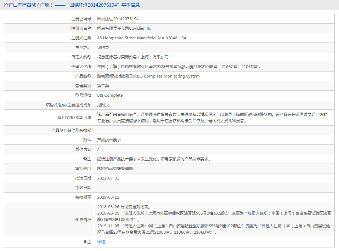Image resolution: width=339 pixels, height=251 pixels.
Task: Click agent name 柯惠医疗器材国际贸易（上海）有限公司
Action: pyautogui.click(x=133, y=57)
